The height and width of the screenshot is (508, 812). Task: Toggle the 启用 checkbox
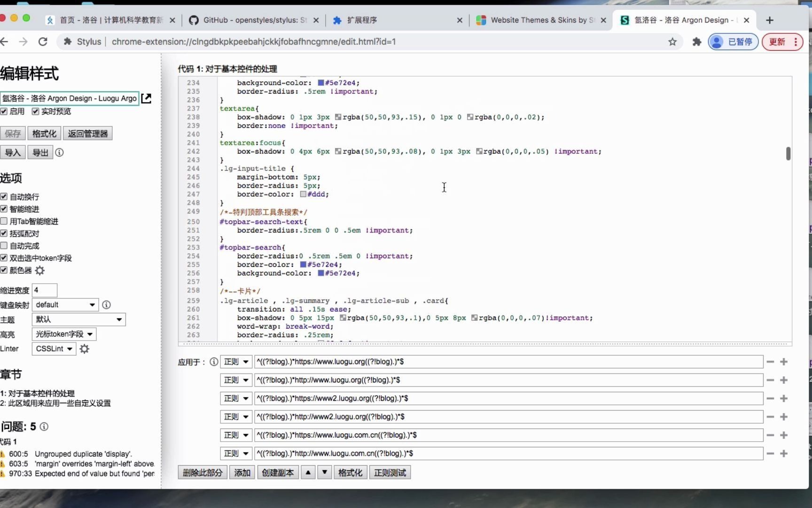(x=4, y=111)
